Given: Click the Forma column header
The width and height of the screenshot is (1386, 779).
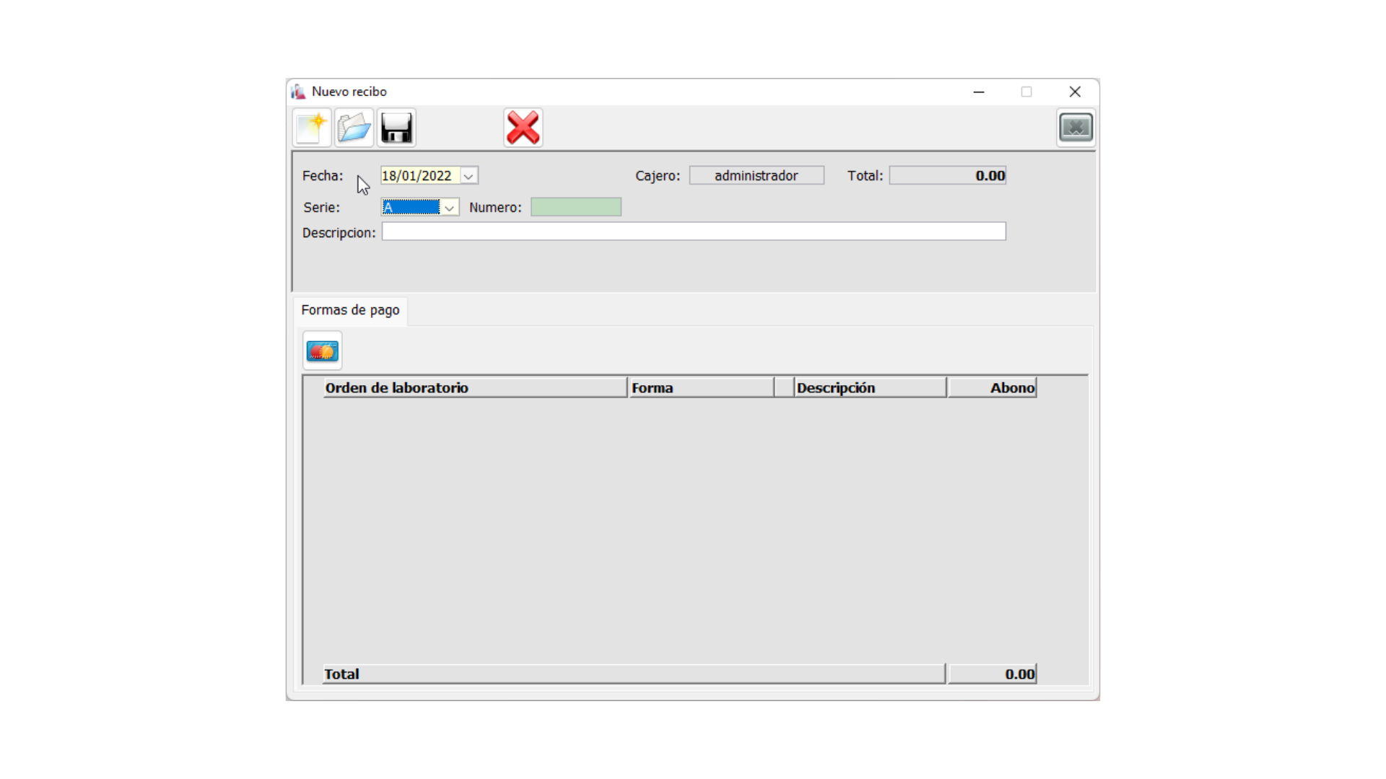Looking at the screenshot, I should 700,388.
